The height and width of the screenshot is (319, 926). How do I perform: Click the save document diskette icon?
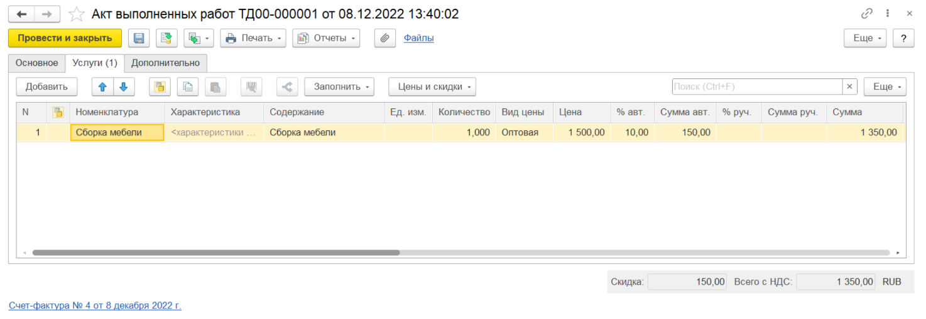(x=139, y=38)
